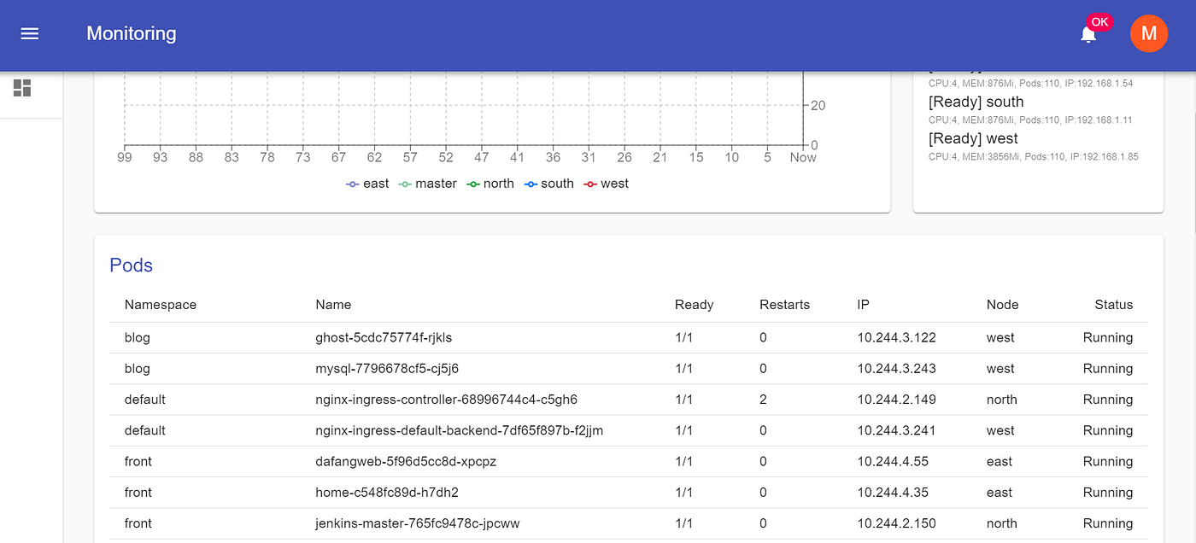Click the Name column header
Screen dimensions: 1196x543
333,305
